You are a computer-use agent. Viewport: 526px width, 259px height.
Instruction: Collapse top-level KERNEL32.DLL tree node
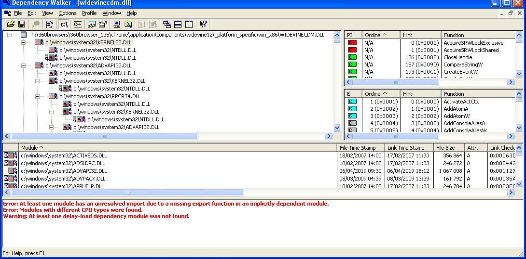point(24,42)
